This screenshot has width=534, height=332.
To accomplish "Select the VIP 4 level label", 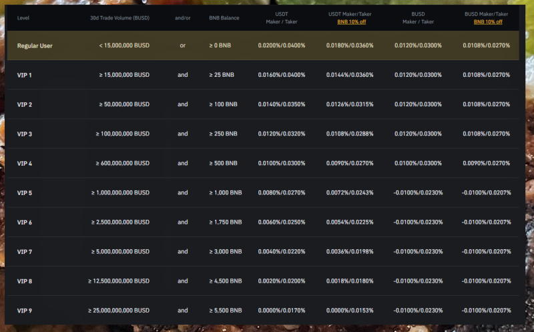I will [25, 164].
